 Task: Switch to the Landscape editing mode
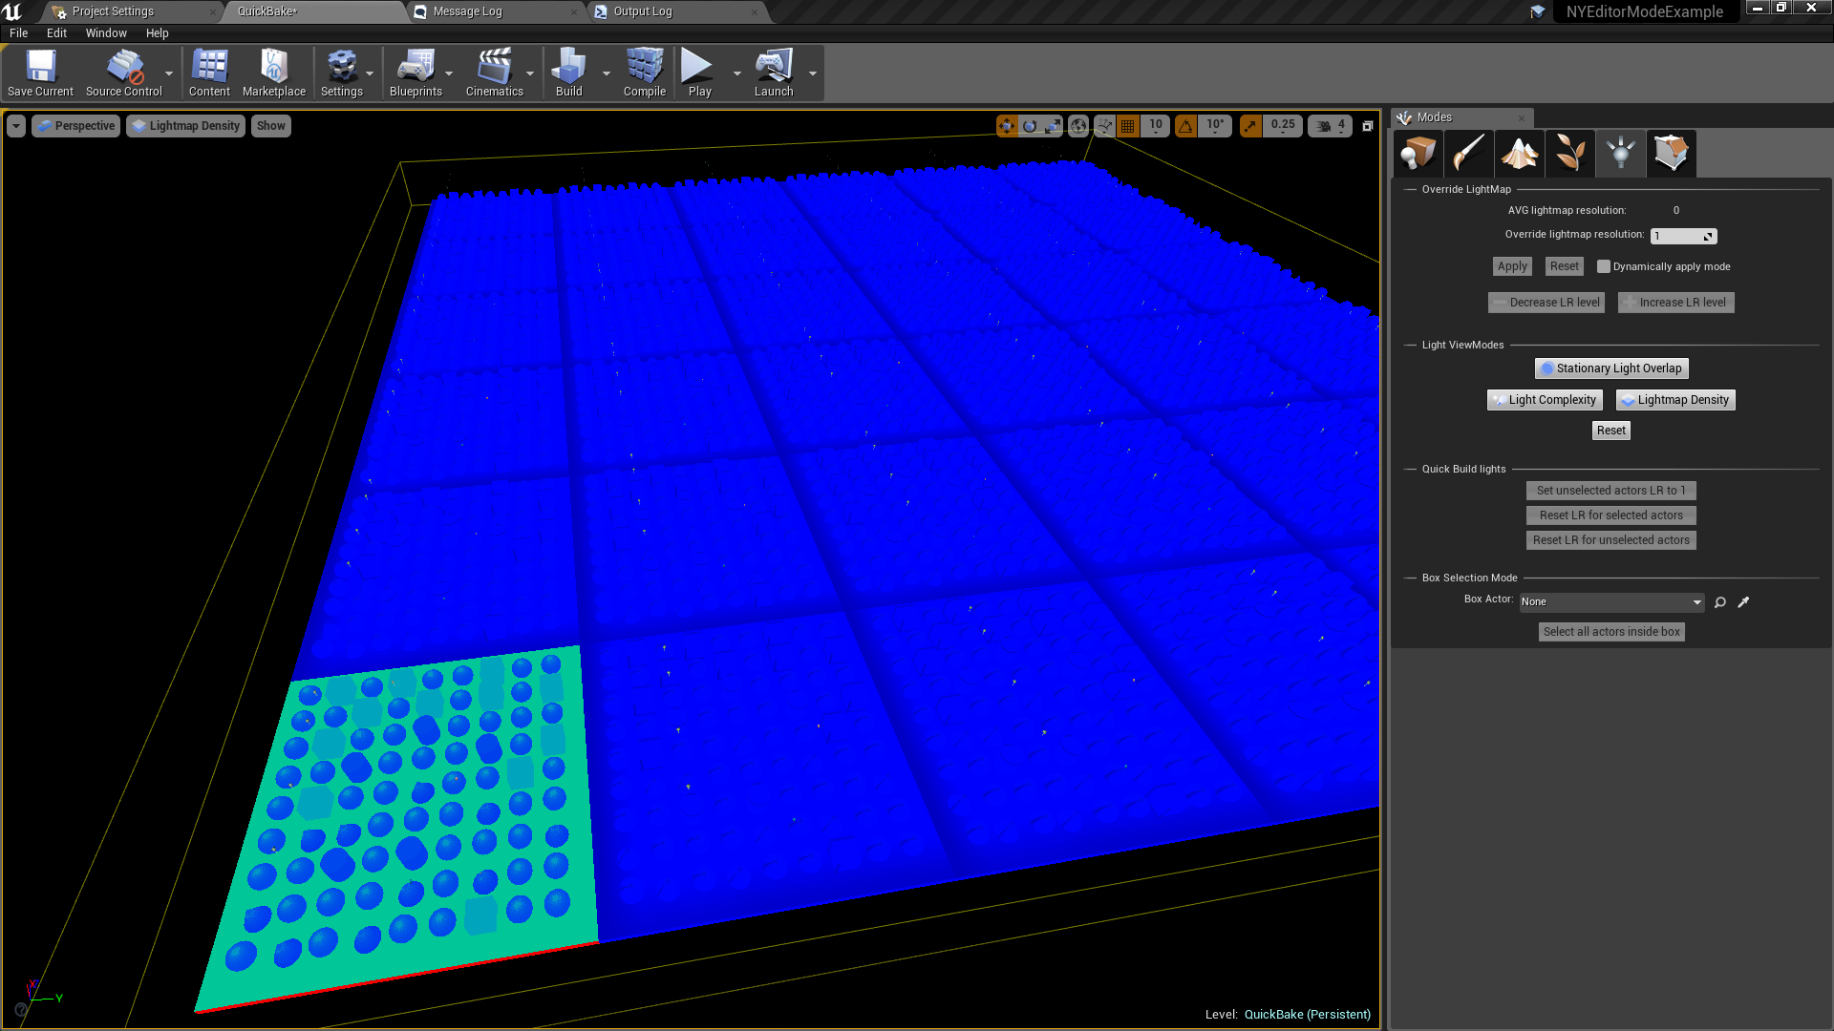point(1520,153)
